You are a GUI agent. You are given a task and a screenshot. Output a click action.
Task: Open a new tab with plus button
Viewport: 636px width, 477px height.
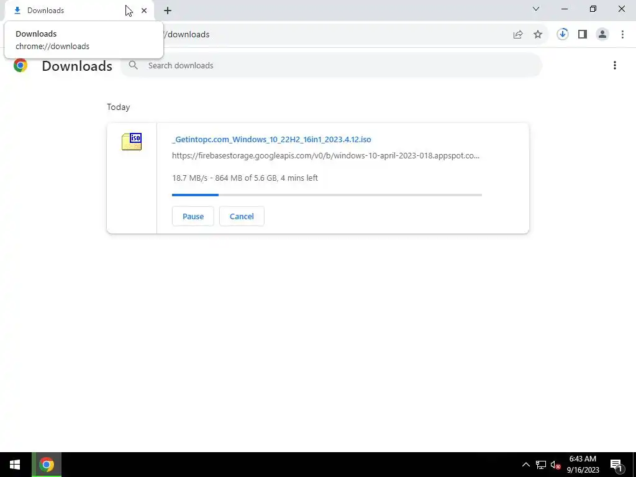pos(168,11)
